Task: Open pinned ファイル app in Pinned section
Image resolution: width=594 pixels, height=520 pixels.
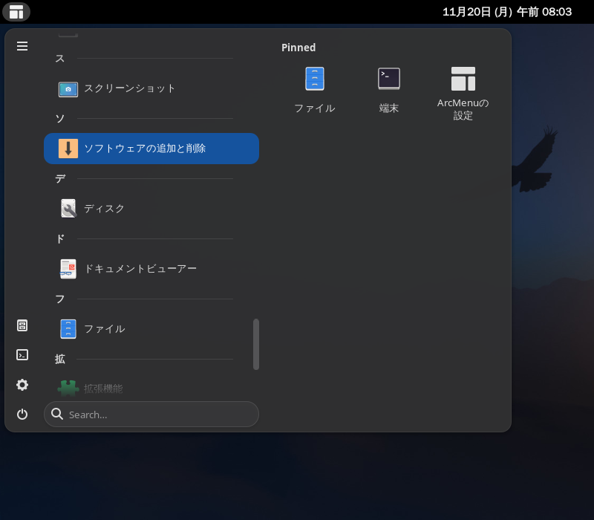Action: pos(314,90)
